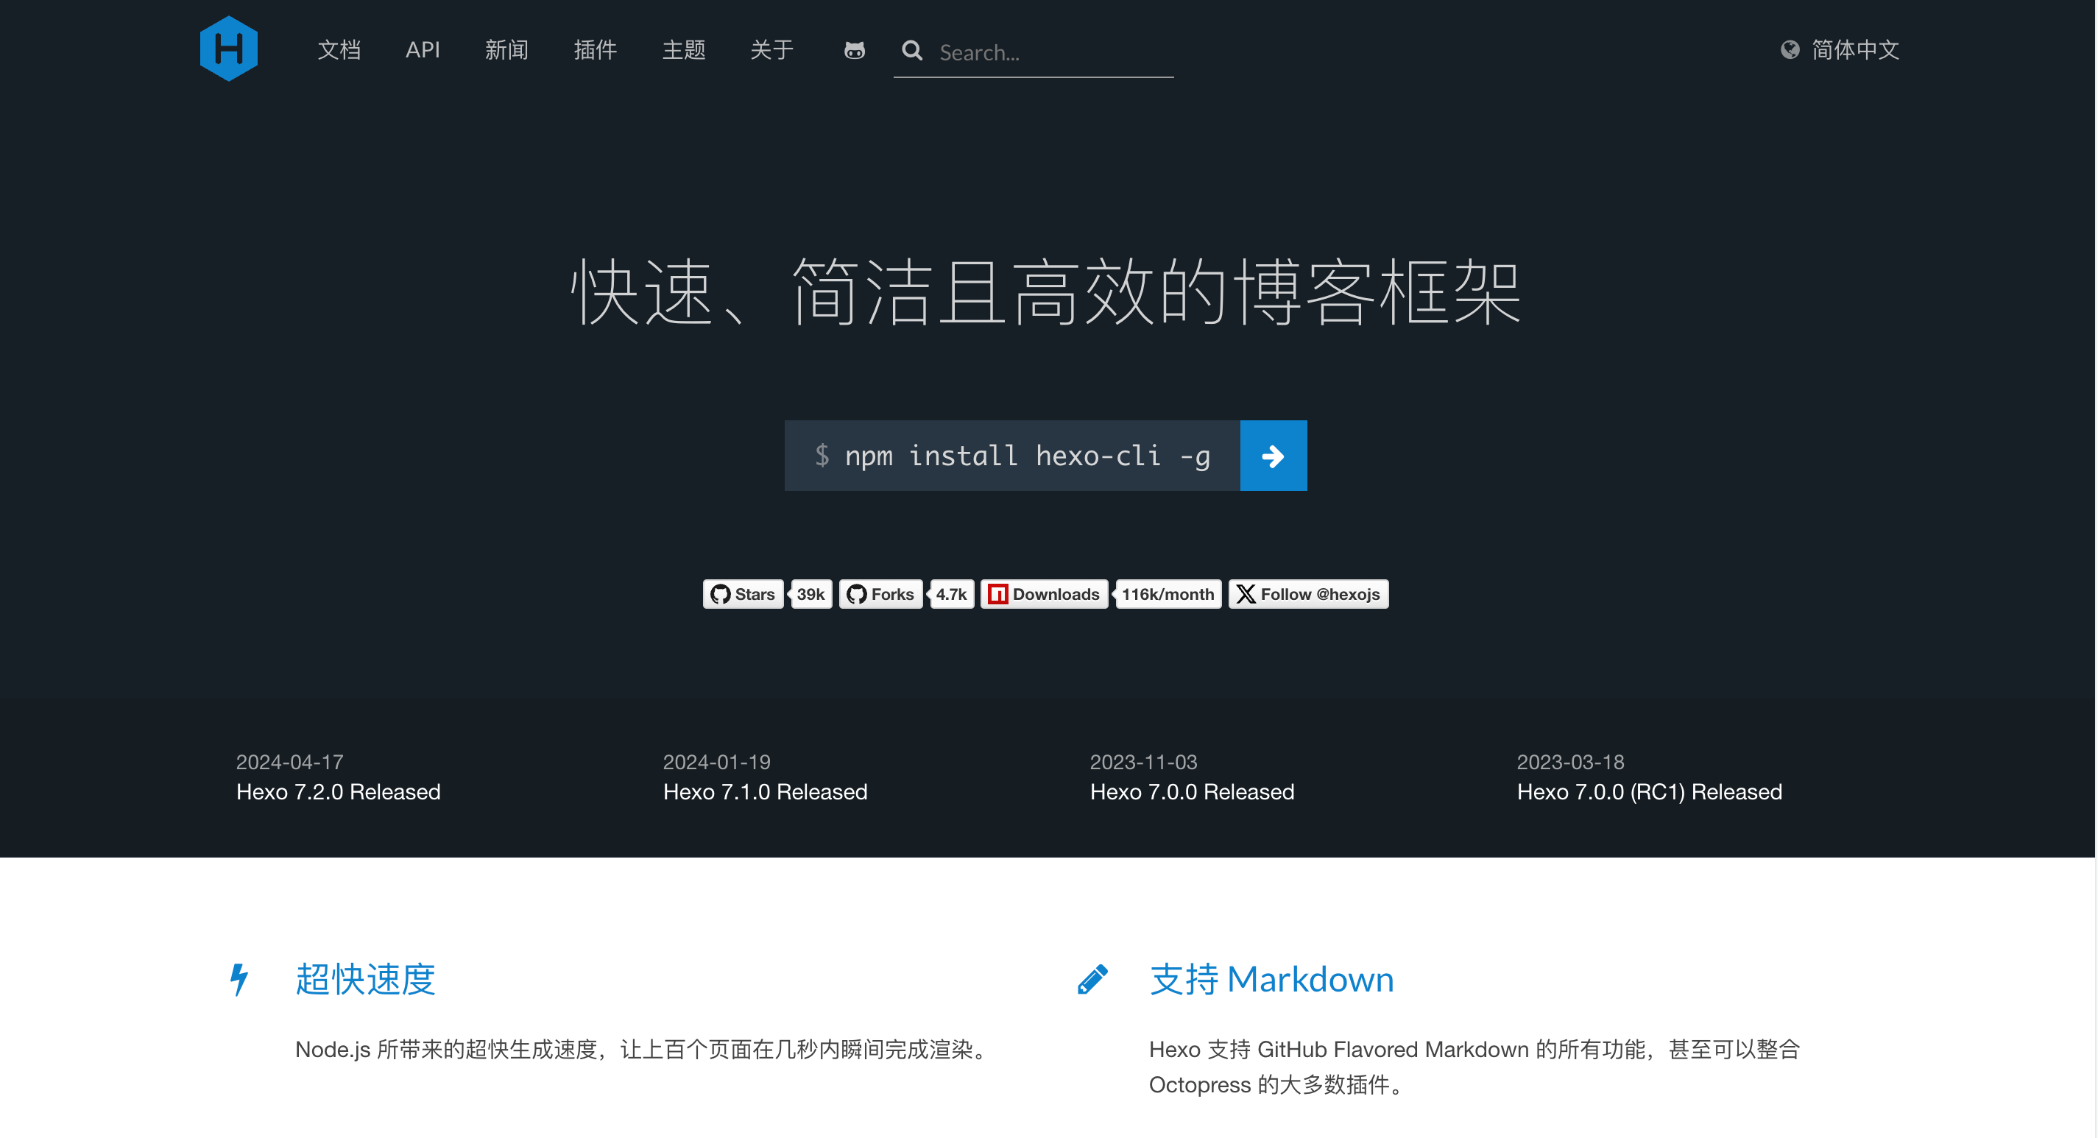Open the npm Downloads badge
The width and height of the screenshot is (2098, 1138).
1044,594
